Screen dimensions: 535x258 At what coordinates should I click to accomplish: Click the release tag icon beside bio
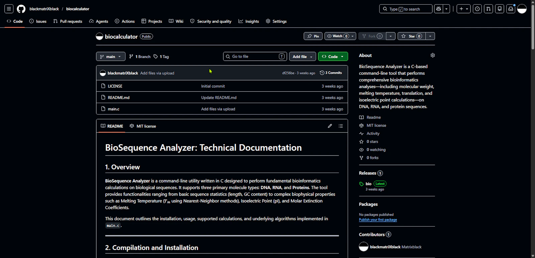pos(361,184)
